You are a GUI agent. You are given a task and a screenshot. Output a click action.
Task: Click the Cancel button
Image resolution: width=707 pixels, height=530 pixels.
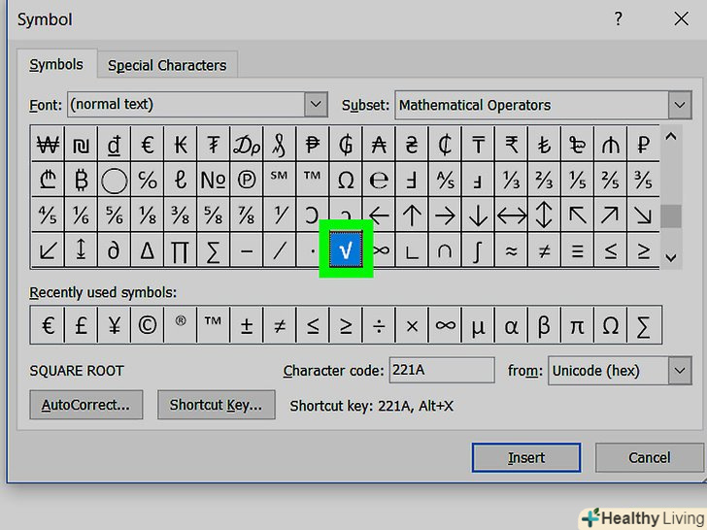point(650,458)
